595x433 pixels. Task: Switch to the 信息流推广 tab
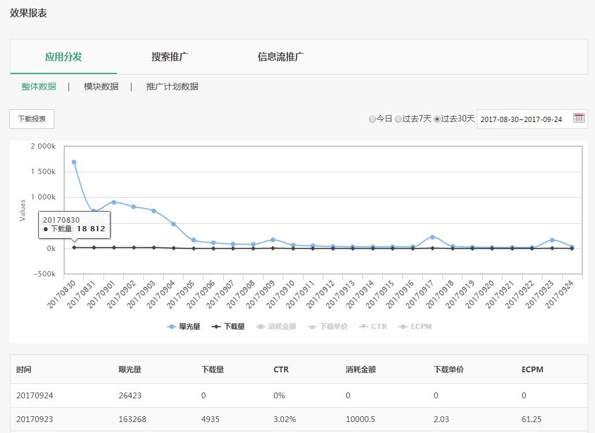(279, 57)
